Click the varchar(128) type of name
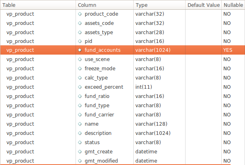The image size is (245, 165). (151, 124)
